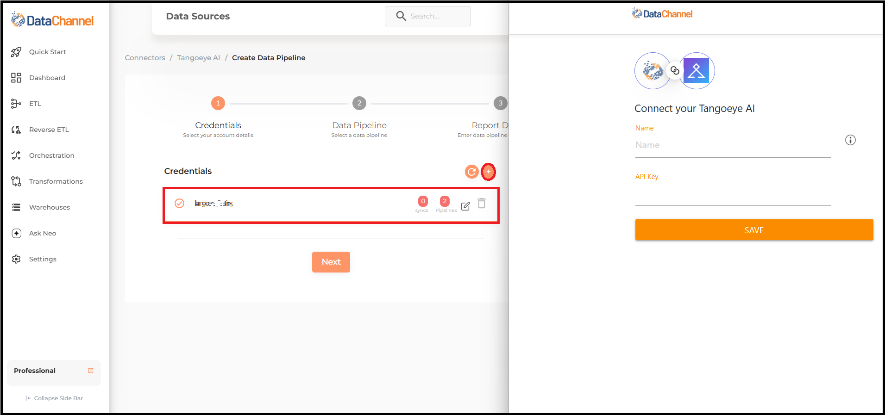Go to Tangoeye AI breadcrumb

click(198, 58)
